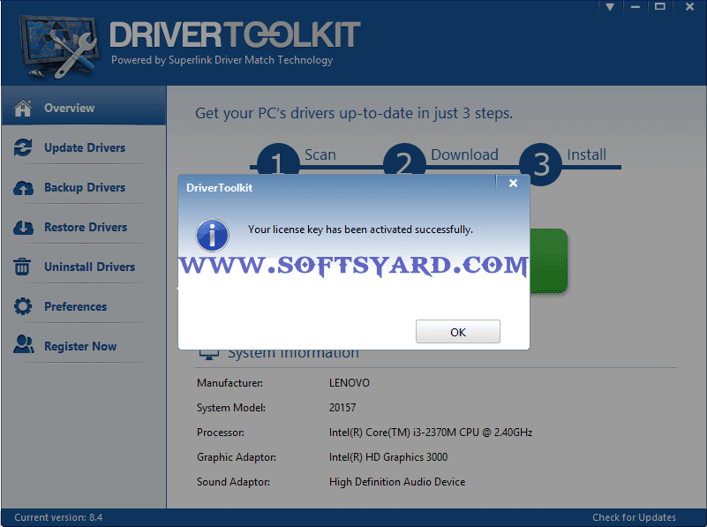Click the cloud upload icon for Backup Drivers
Viewport: 707px width, 527px height.
[x=23, y=187]
